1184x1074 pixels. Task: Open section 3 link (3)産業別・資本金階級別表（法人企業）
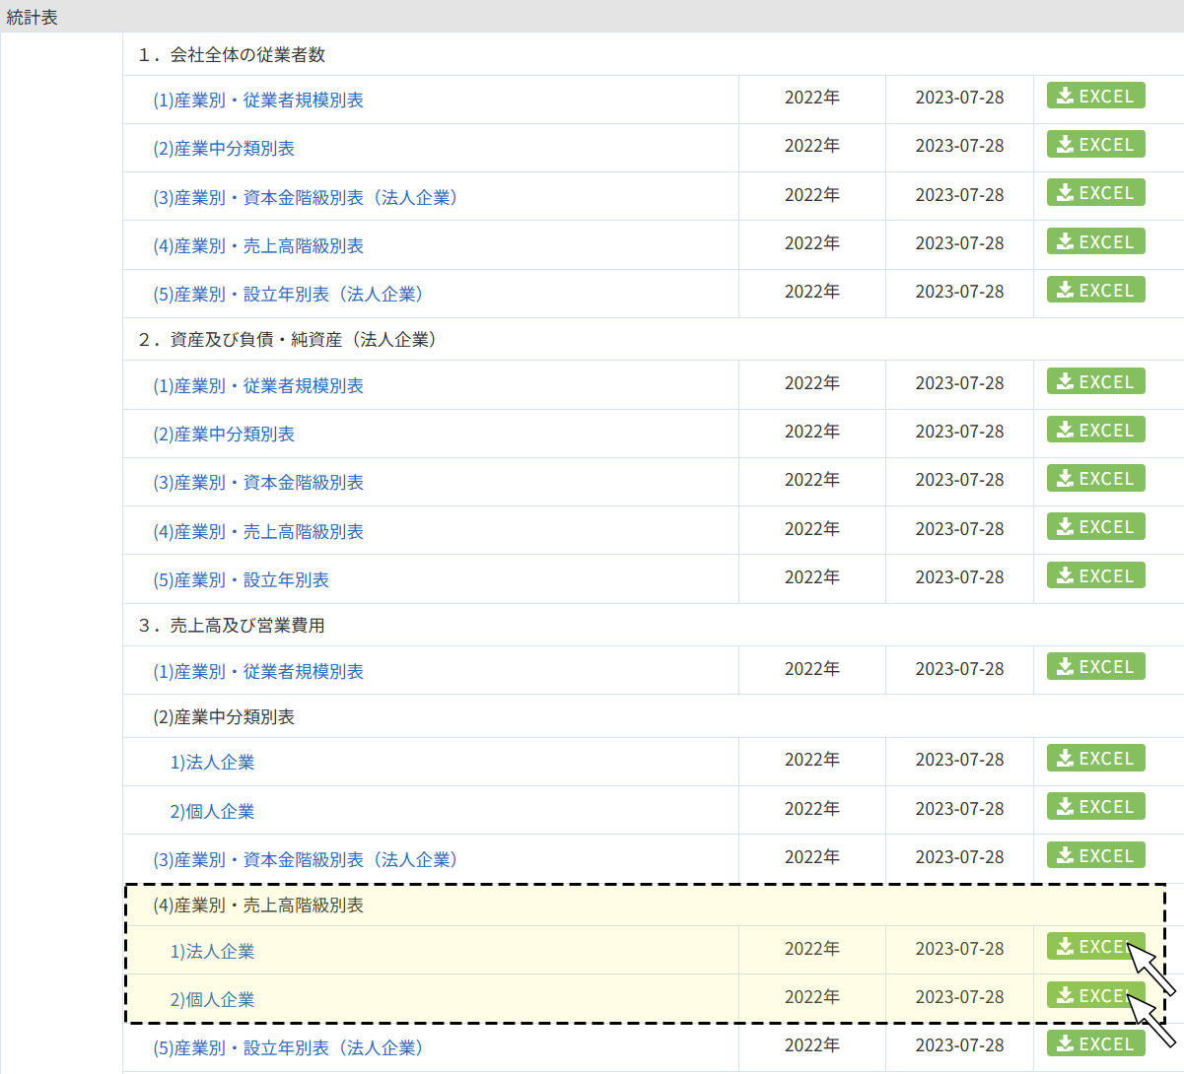tap(305, 860)
